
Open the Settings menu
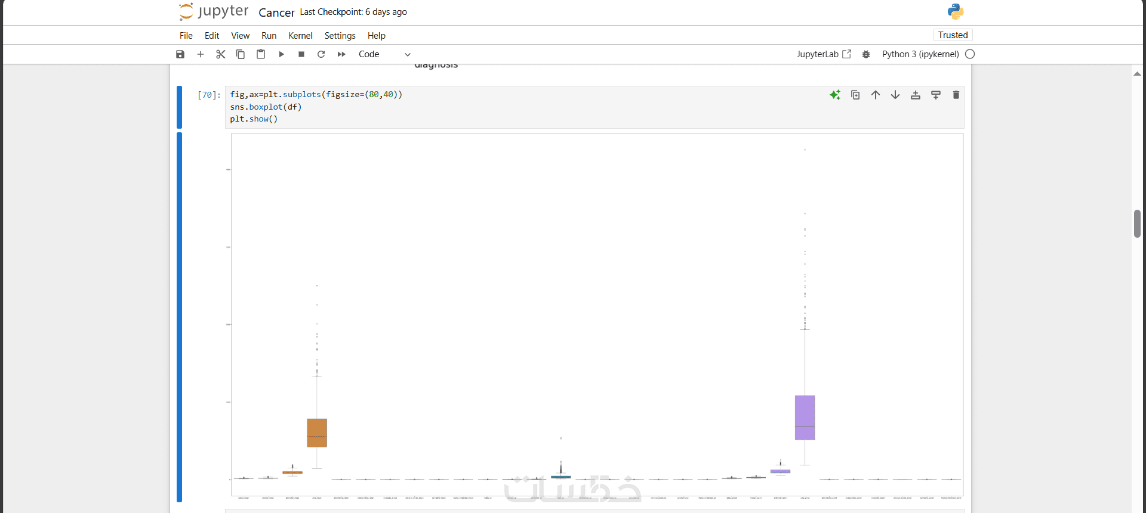pyautogui.click(x=340, y=36)
